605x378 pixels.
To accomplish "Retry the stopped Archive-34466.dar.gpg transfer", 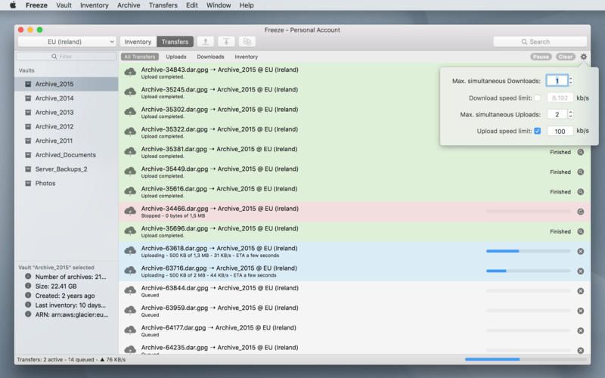I will point(581,212).
